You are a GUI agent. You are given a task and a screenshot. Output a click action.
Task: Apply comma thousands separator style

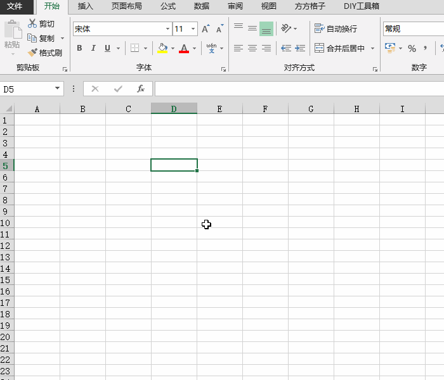425,48
